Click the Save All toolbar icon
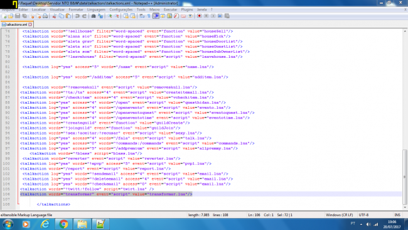The height and width of the screenshot is (230, 408). coord(24,16)
